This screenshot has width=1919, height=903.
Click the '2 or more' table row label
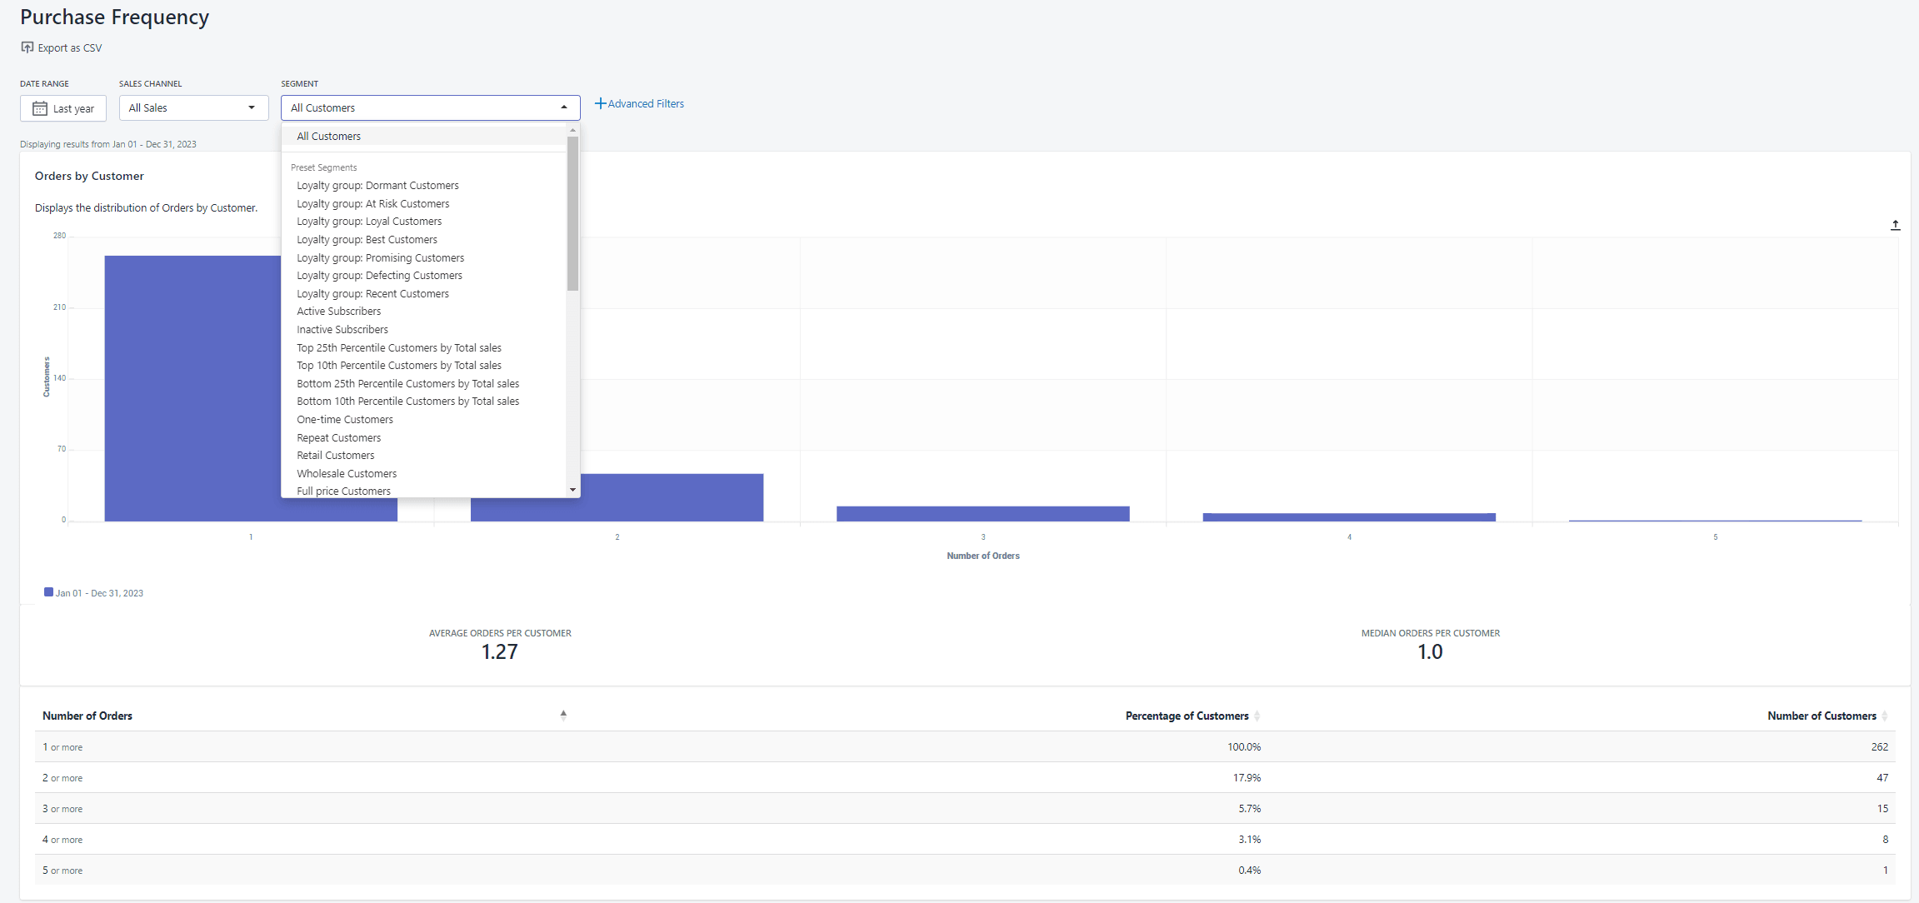click(x=62, y=778)
